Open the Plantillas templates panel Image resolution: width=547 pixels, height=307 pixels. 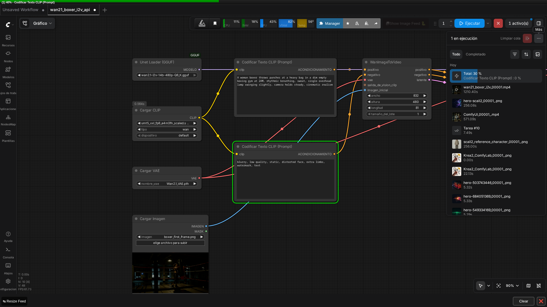8,136
